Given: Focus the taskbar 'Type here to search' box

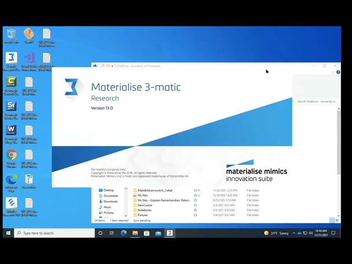Looking at the screenshot, I should click(x=54, y=233).
